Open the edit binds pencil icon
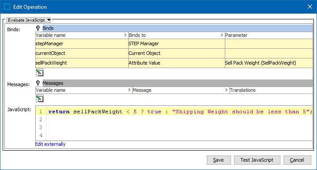 40,73
